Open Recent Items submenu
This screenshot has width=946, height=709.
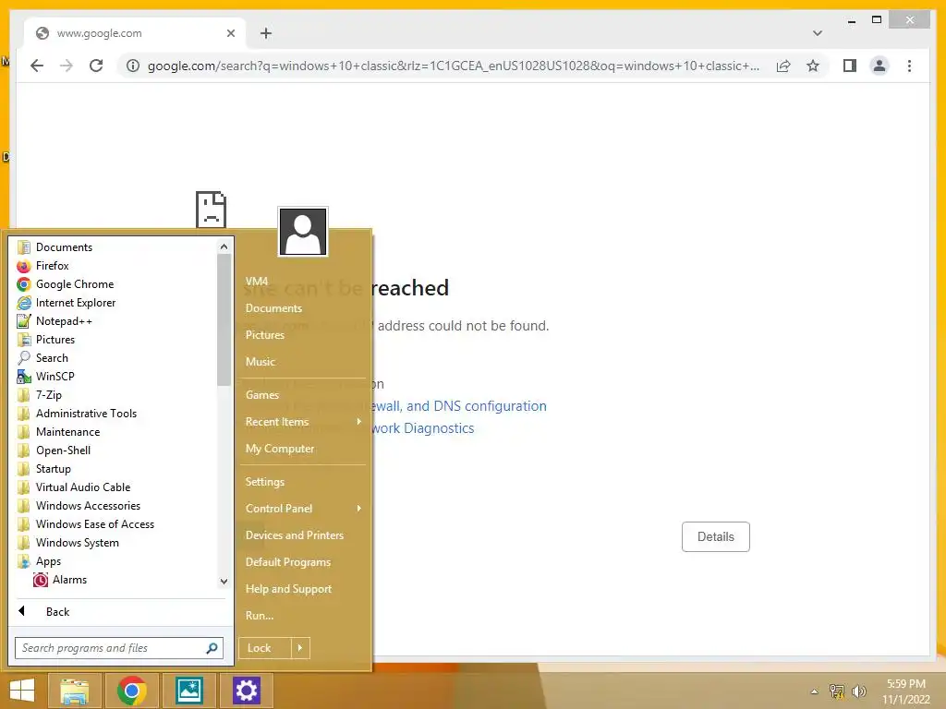[303, 422]
